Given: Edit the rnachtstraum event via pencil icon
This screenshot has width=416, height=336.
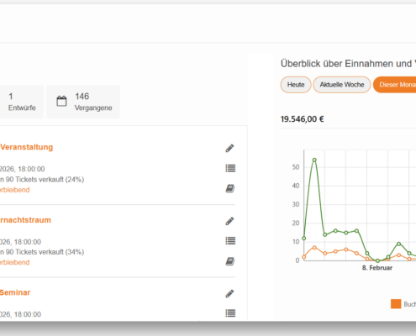Looking at the screenshot, I should (x=229, y=221).
